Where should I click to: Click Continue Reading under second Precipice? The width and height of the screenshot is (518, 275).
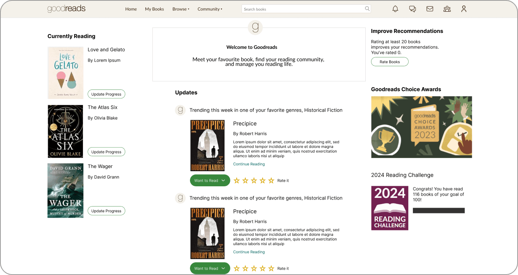tap(249, 252)
